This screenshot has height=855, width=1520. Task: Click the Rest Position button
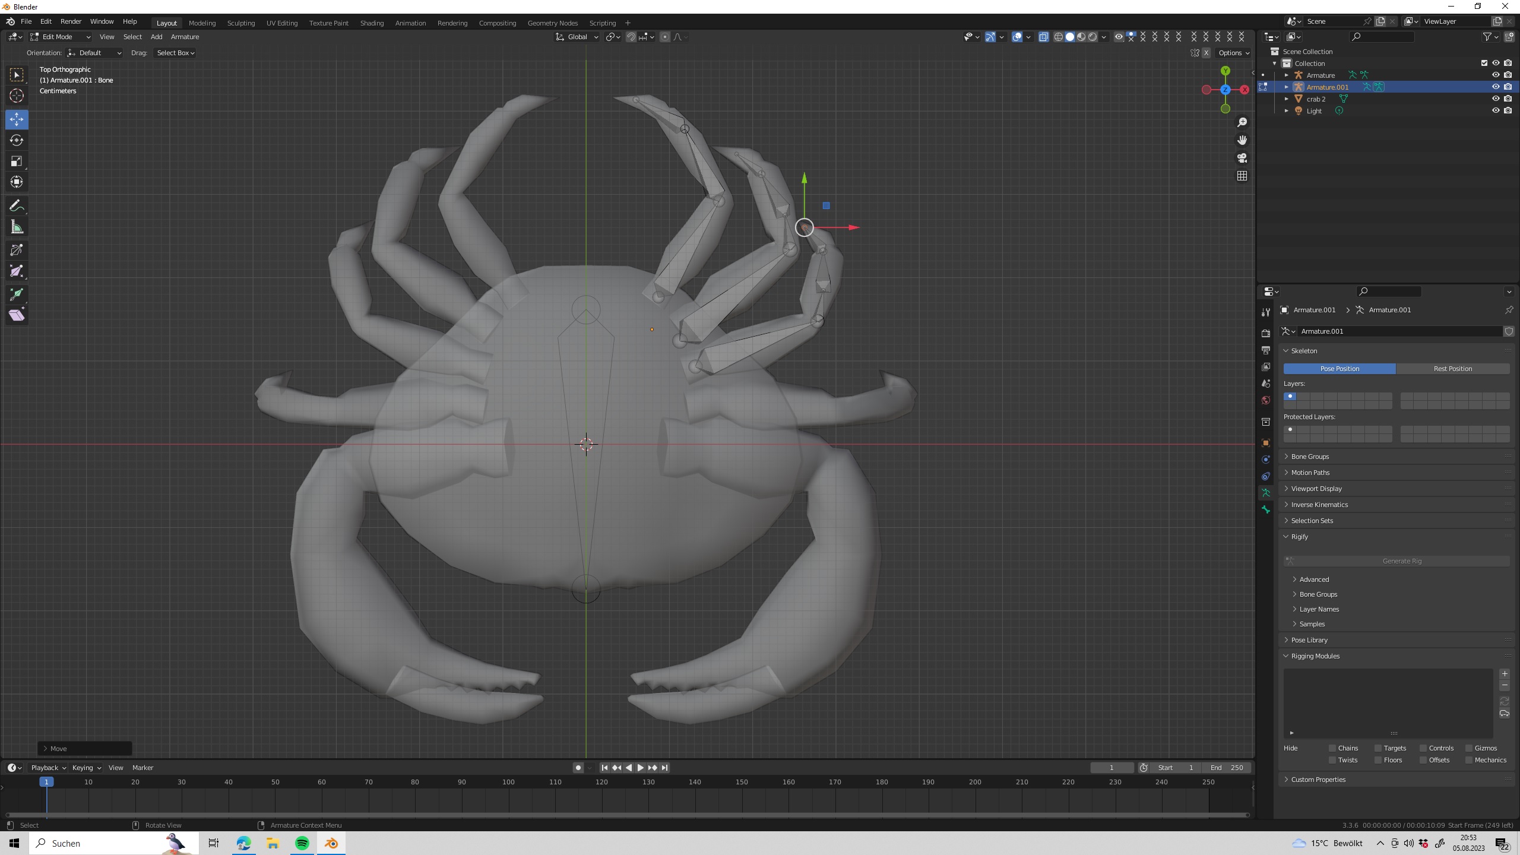point(1452,369)
